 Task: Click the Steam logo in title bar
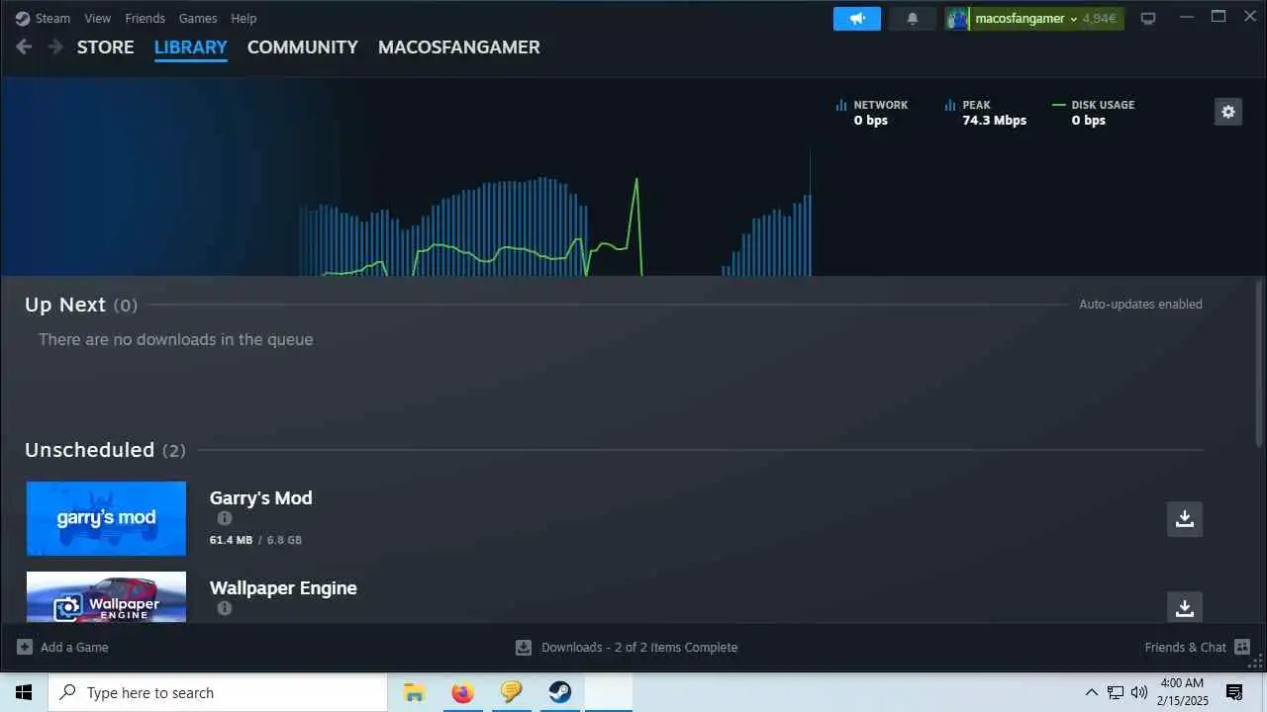[23, 18]
